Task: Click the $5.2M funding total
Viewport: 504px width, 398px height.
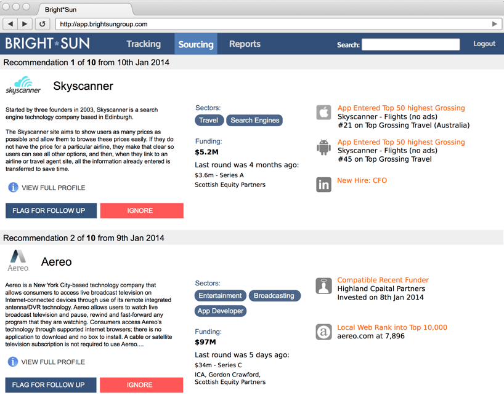Action: [x=206, y=152]
